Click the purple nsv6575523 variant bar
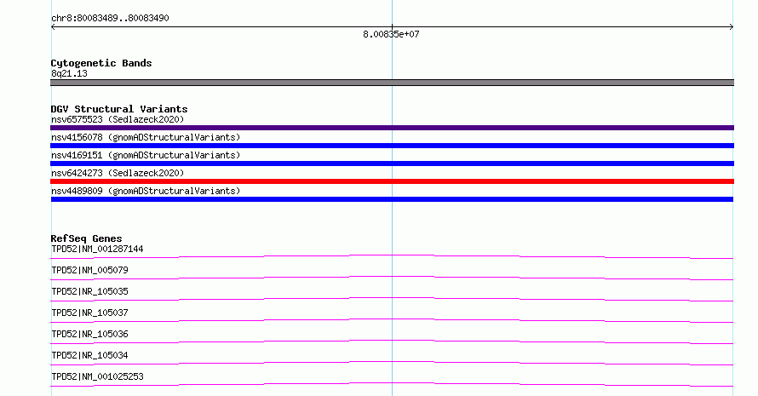This screenshot has height=396, width=758. click(392, 128)
